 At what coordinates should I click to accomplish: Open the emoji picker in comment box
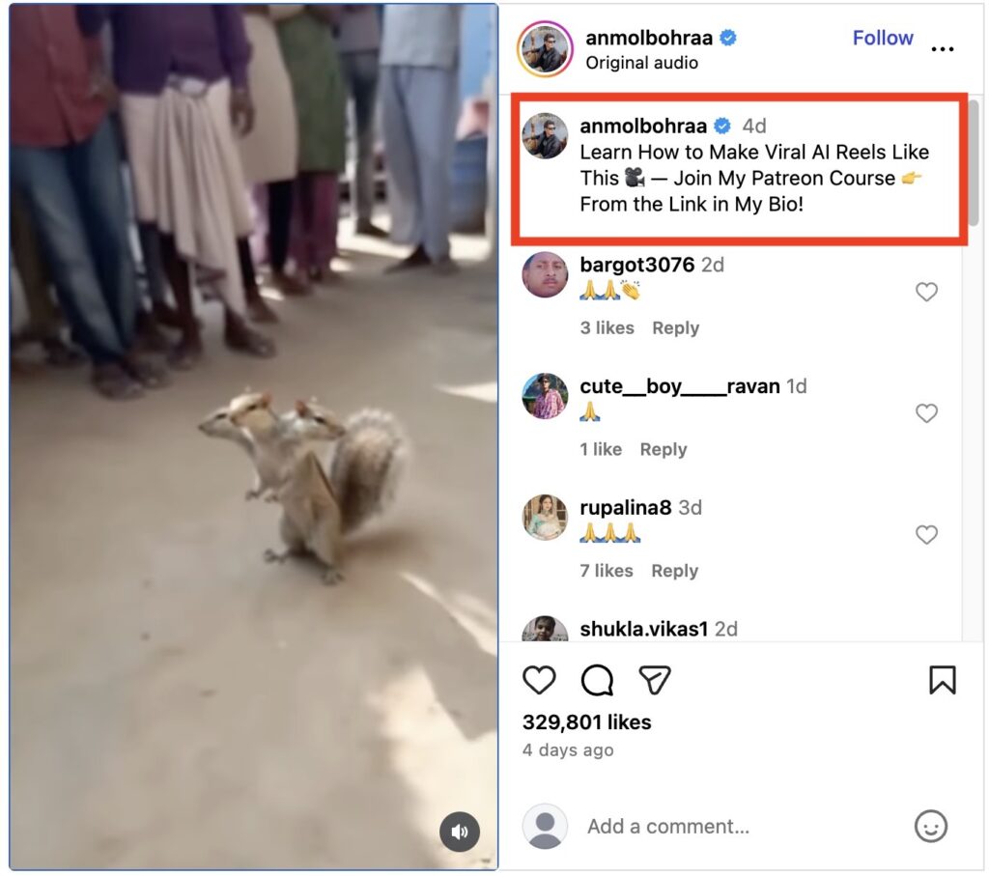coord(930,826)
